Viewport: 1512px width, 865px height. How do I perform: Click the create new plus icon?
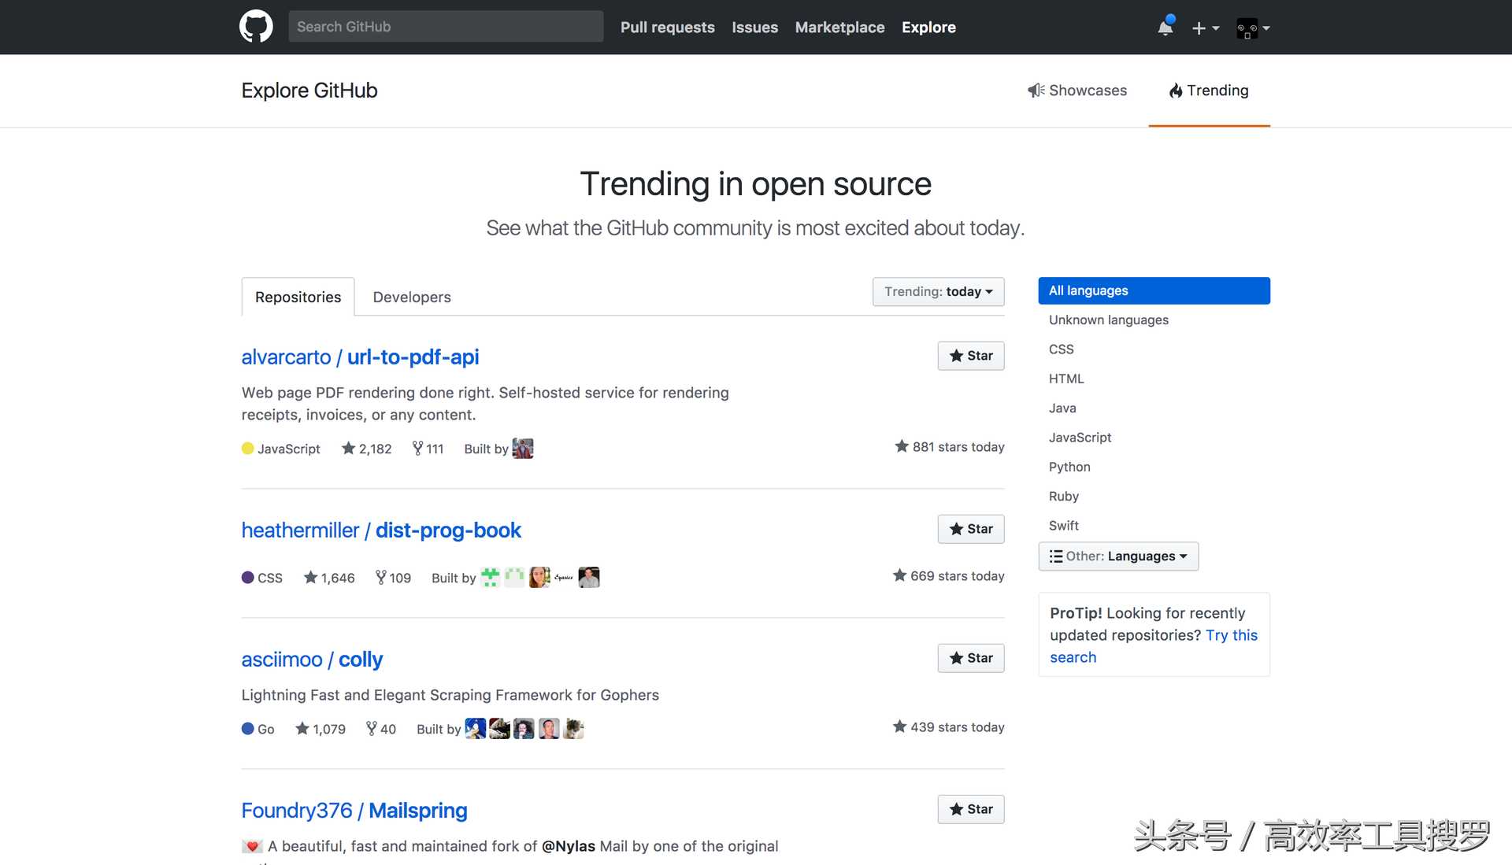pos(1199,27)
